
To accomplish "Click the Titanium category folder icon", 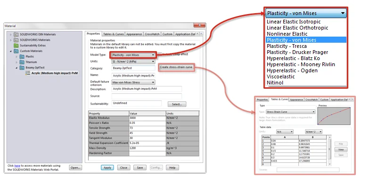I will pos(22,62).
